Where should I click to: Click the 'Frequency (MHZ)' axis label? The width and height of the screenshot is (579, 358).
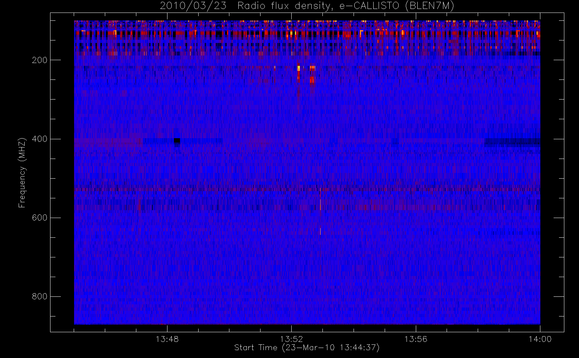pos(22,173)
